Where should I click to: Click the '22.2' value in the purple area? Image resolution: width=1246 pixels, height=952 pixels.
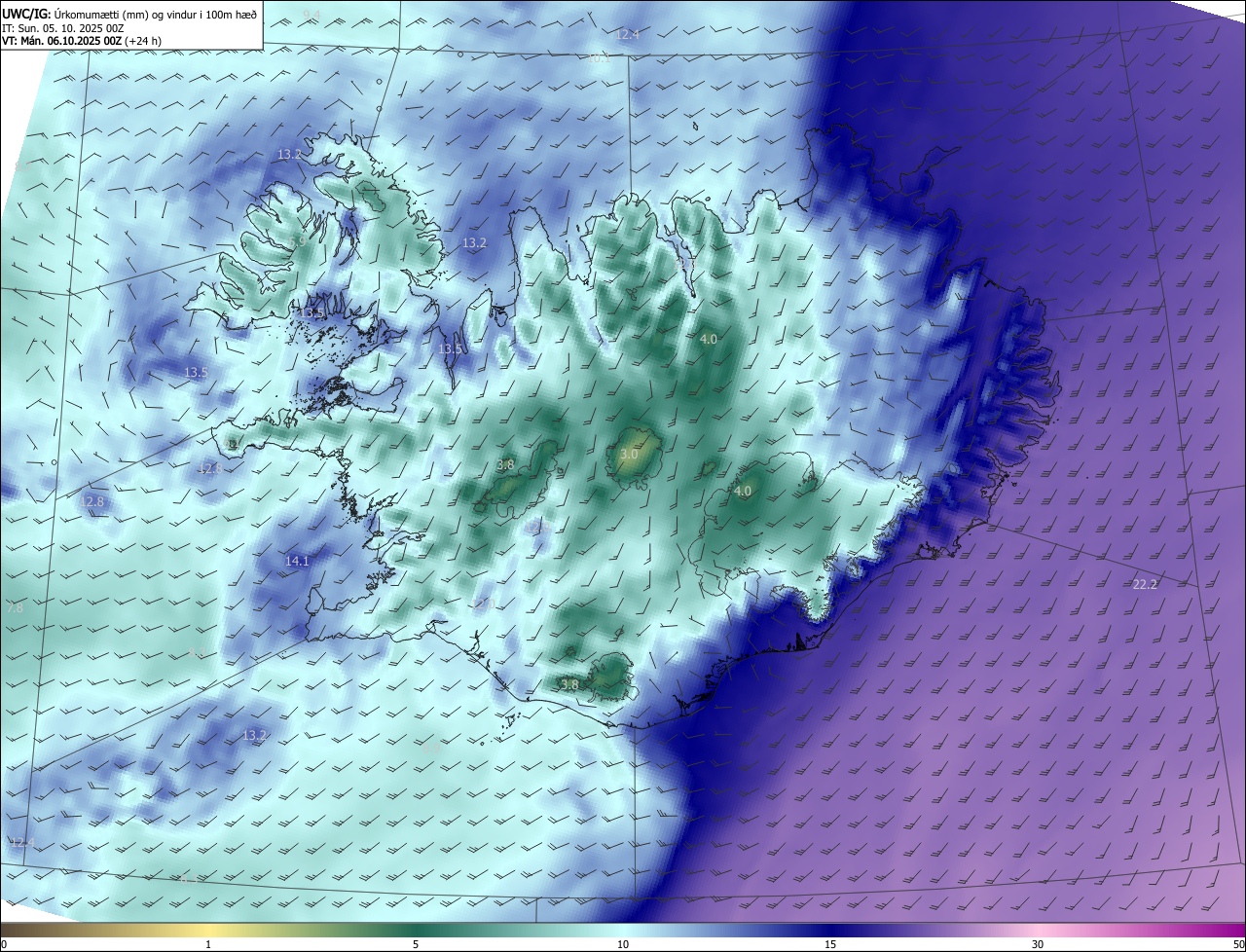click(1145, 584)
